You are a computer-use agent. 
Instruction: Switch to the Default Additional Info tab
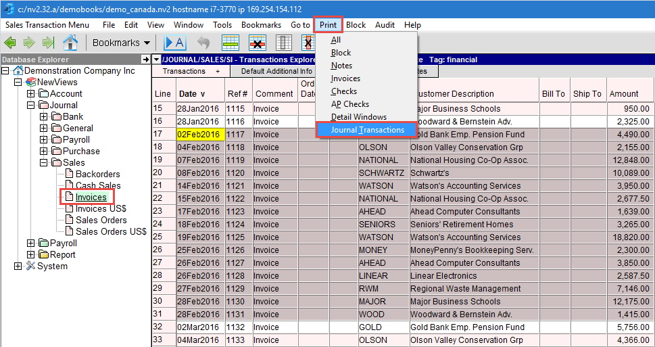[276, 71]
